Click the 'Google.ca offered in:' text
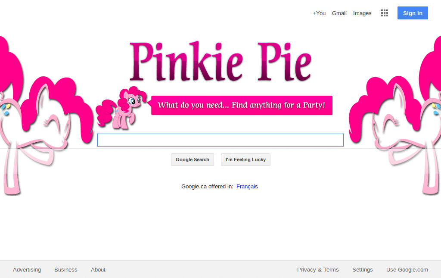This screenshot has width=441, height=278. click(x=207, y=187)
